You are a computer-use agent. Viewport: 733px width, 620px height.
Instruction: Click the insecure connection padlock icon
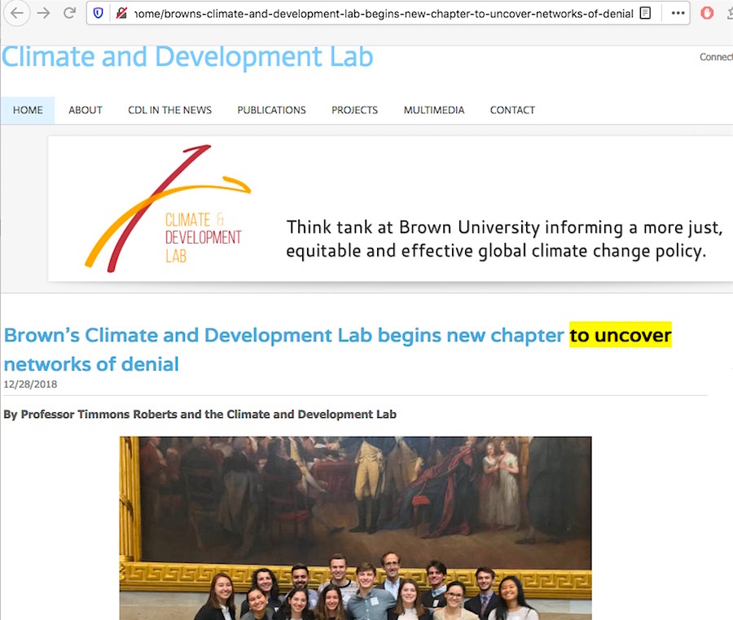[121, 13]
